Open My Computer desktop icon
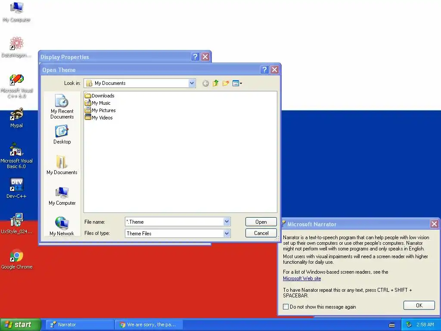This screenshot has height=331, width=441. [16, 12]
